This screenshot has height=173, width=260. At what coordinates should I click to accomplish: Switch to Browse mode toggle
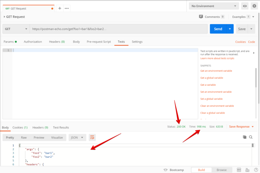221,170
